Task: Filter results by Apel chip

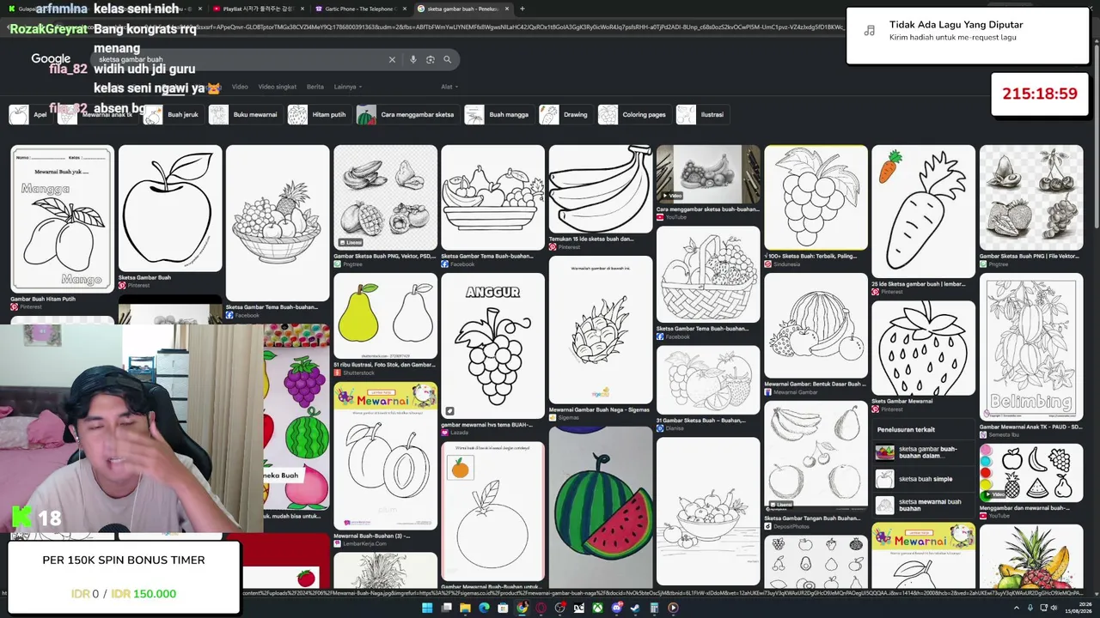Action: (x=29, y=115)
